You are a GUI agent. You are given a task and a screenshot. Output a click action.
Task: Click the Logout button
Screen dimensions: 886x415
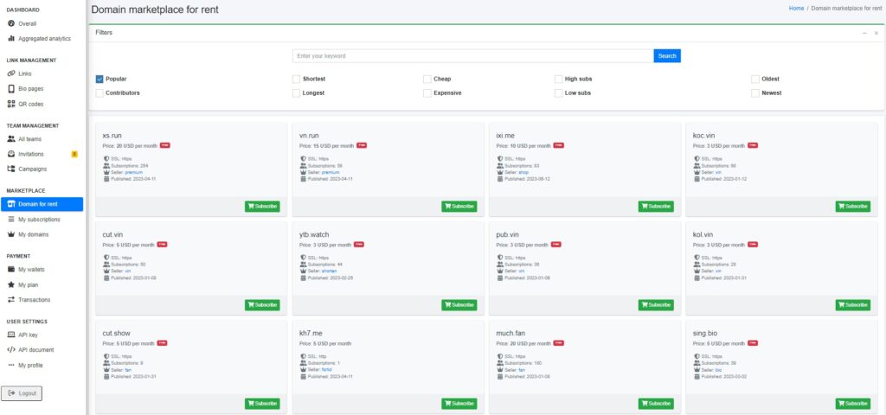(x=22, y=393)
